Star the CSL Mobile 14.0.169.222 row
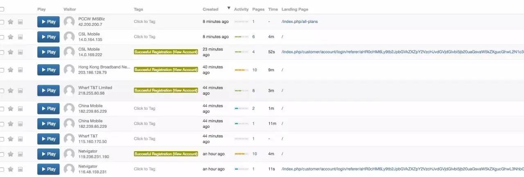 pos(11,52)
